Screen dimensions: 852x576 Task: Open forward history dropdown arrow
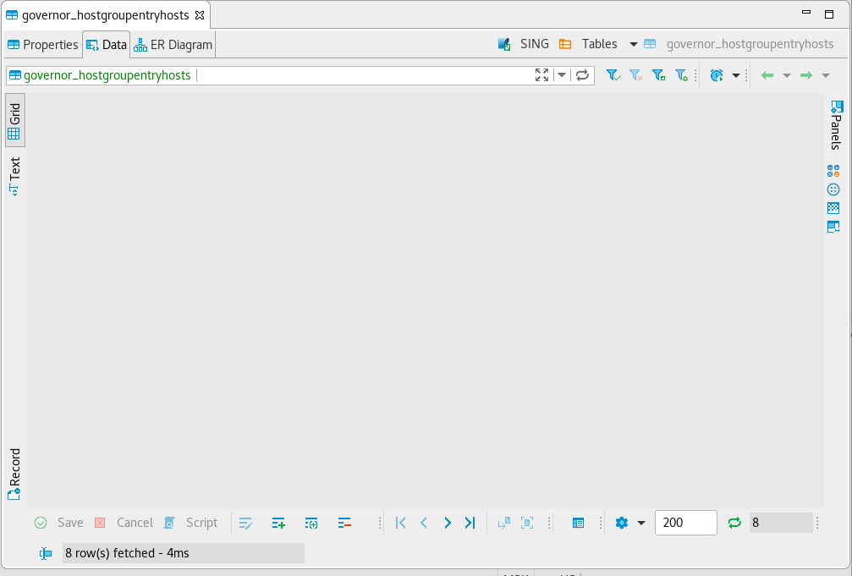coord(826,75)
